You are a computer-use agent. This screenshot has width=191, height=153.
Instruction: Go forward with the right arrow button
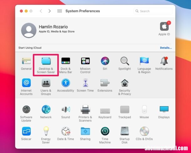click(49, 11)
